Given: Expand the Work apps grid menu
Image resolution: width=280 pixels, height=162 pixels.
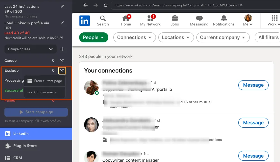Looking at the screenshot, I should click(x=274, y=21).
